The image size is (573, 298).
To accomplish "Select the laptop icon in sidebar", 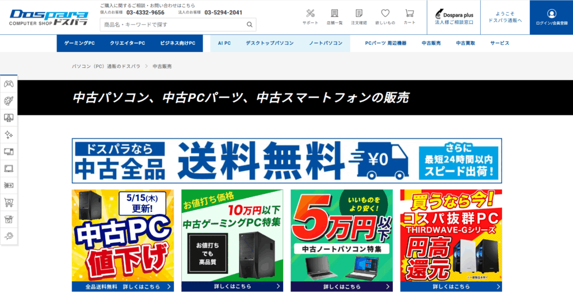I will click(9, 169).
